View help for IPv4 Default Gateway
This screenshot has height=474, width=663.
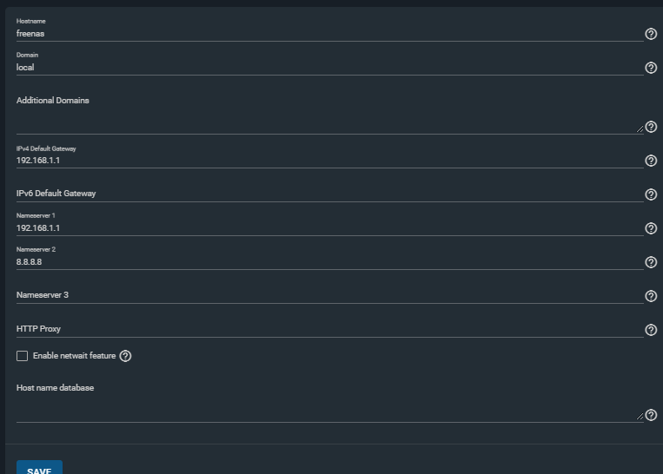coord(651,161)
